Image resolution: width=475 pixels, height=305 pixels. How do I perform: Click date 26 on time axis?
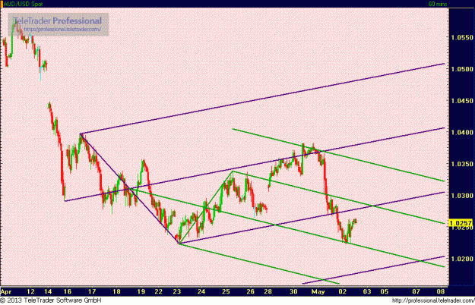[x=251, y=291]
